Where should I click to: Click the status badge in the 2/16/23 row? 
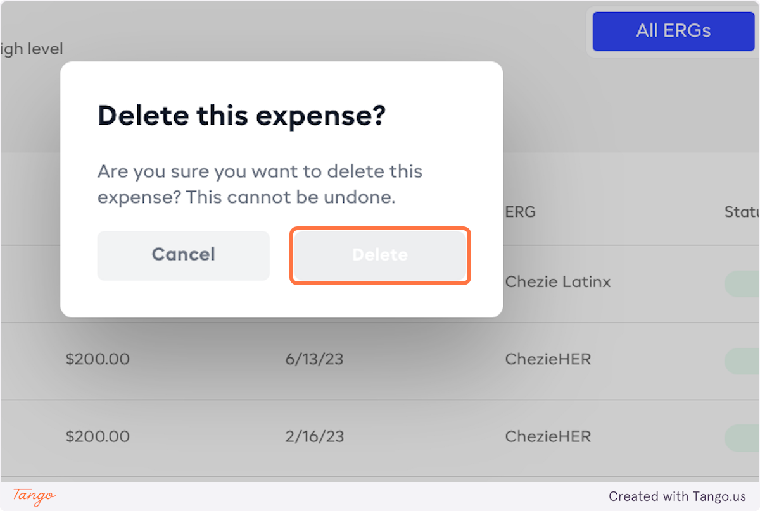click(742, 437)
